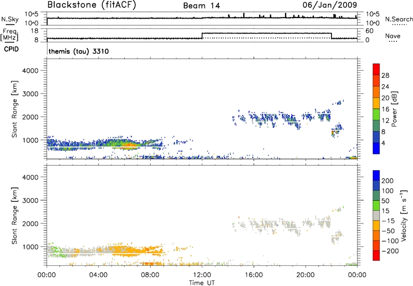Click the "Power [dB]" colorbar title
413x286 pixels.
pyautogui.click(x=394, y=109)
